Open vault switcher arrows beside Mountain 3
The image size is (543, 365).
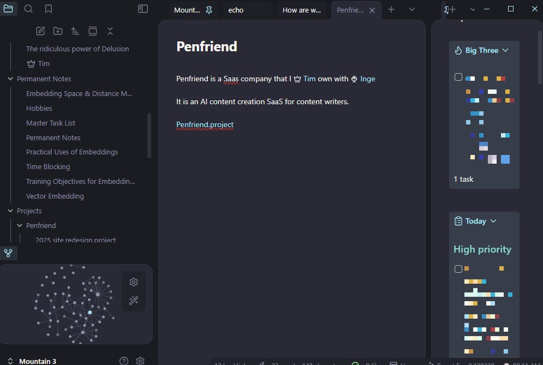pos(10,361)
